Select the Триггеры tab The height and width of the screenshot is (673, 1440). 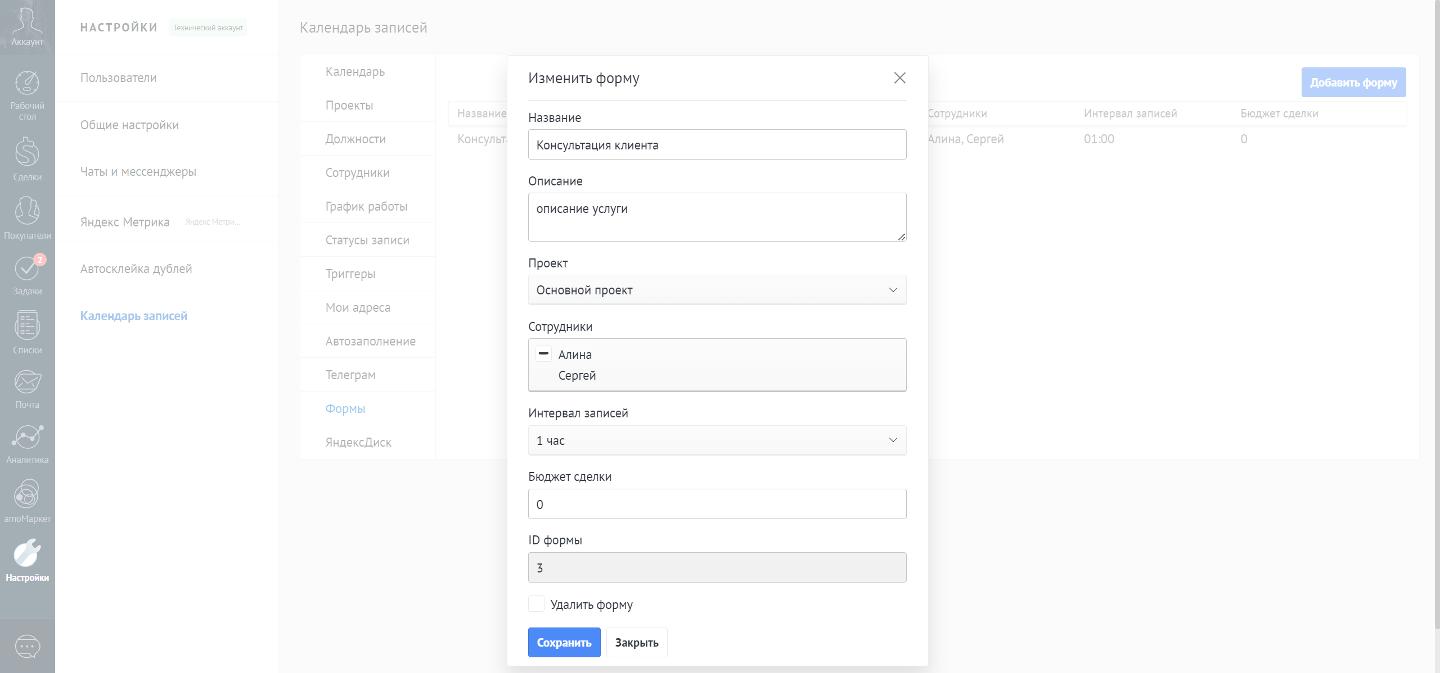pyautogui.click(x=350, y=274)
